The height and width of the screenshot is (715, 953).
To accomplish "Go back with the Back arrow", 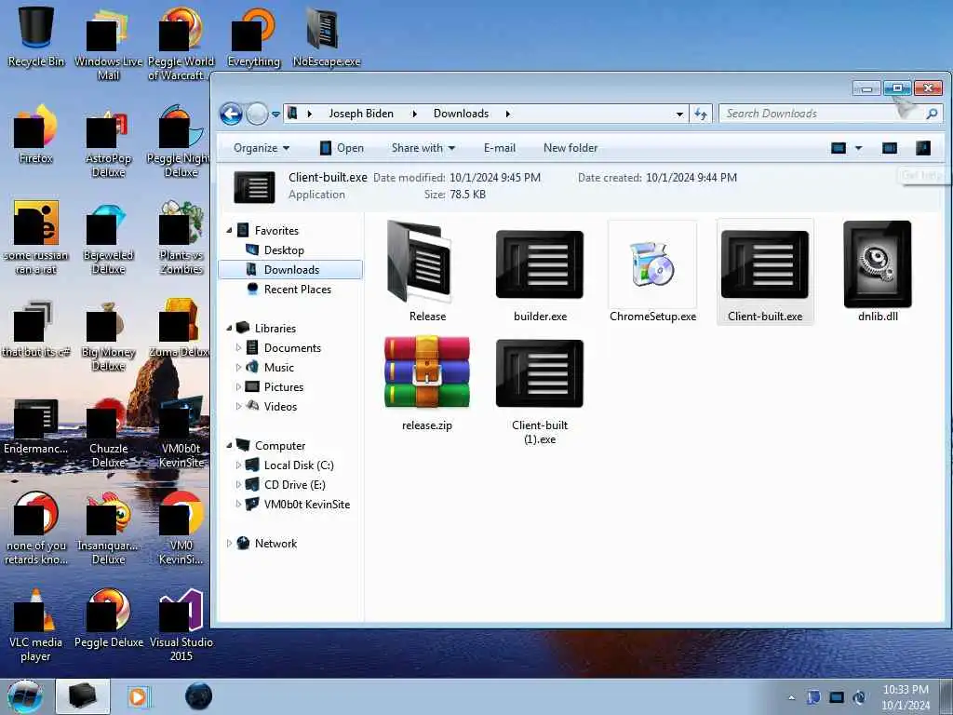I will tap(231, 114).
